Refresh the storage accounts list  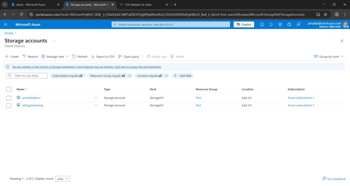pyautogui.click(x=80, y=57)
